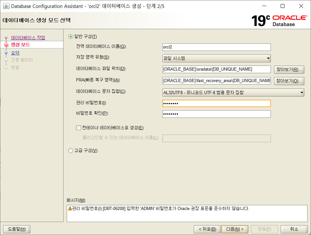Screen dimensions: 311x235
Task: Go to the 데이터베이스 작업 step
Action: (28, 38)
